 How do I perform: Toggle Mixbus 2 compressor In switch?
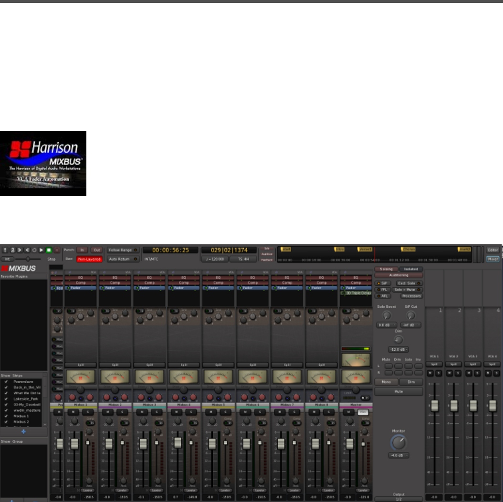125,423
